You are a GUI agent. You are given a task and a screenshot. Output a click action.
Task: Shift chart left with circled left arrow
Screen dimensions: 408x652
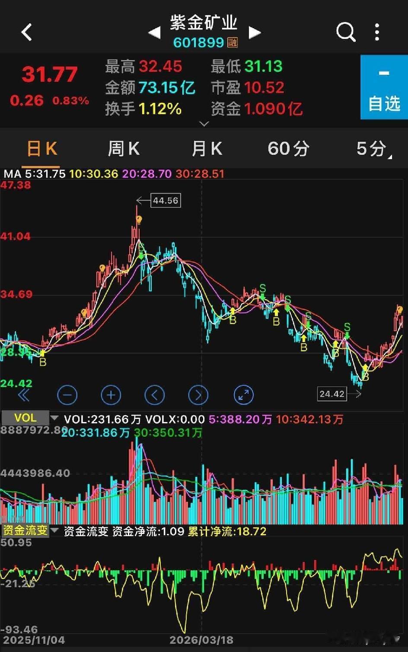[x=155, y=395]
